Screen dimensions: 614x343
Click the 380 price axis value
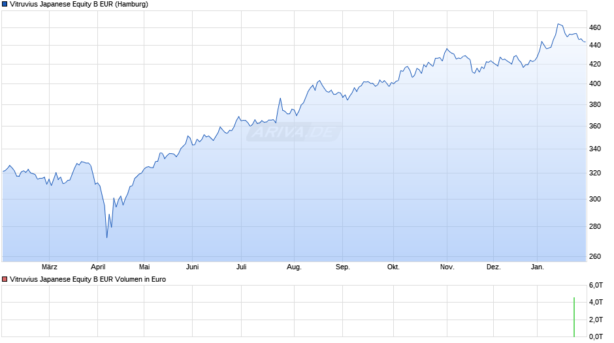(x=595, y=104)
